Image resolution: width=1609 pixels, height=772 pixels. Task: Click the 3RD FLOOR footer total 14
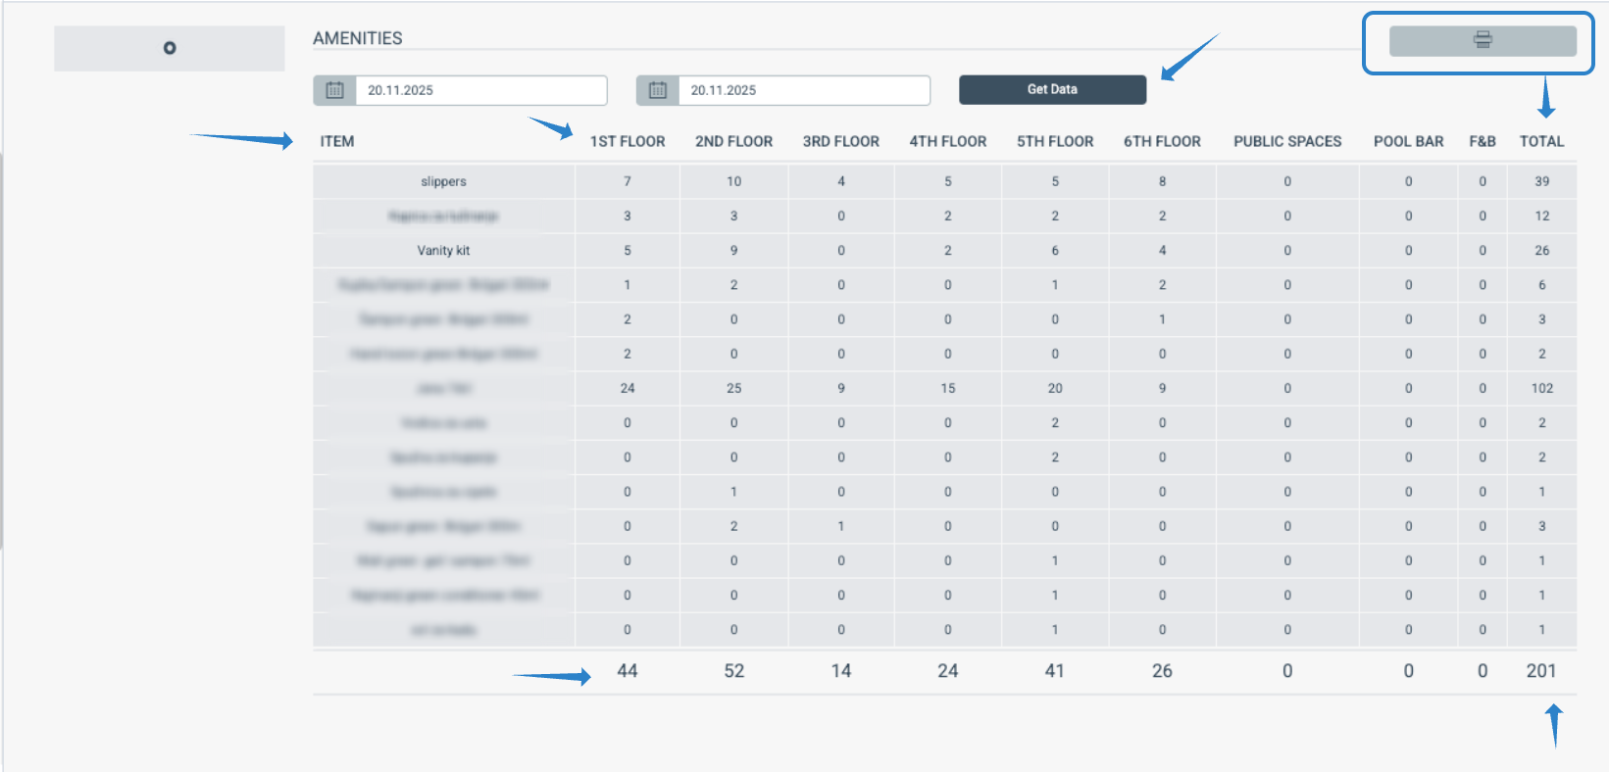(841, 671)
